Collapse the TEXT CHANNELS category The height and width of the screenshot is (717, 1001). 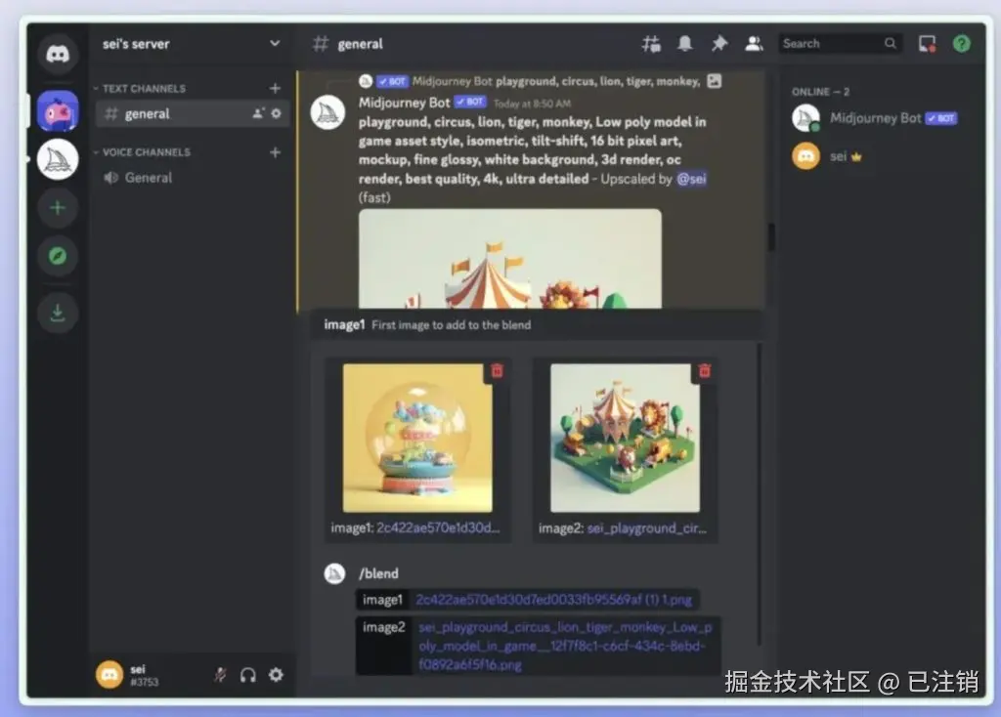141,89
